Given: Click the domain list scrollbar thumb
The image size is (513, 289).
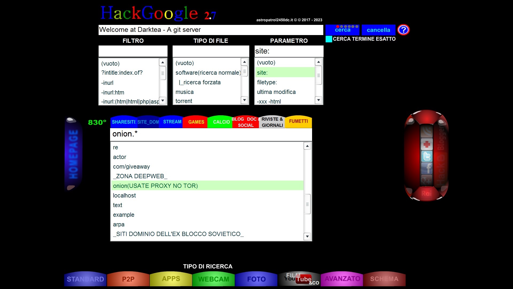Looking at the screenshot, I should coord(307,204).
